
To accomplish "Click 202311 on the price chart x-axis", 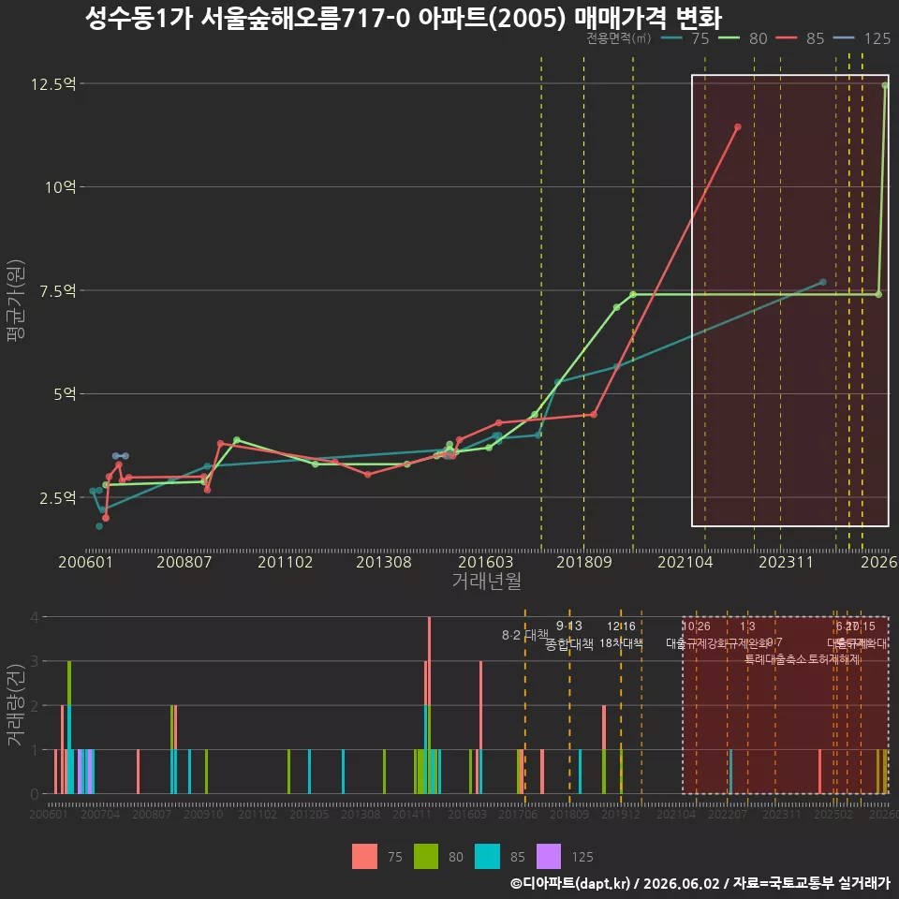I will 786,562.
